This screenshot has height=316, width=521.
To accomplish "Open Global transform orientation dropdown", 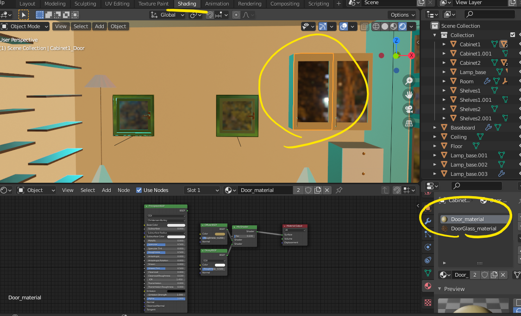I will (x=168, y=15).
